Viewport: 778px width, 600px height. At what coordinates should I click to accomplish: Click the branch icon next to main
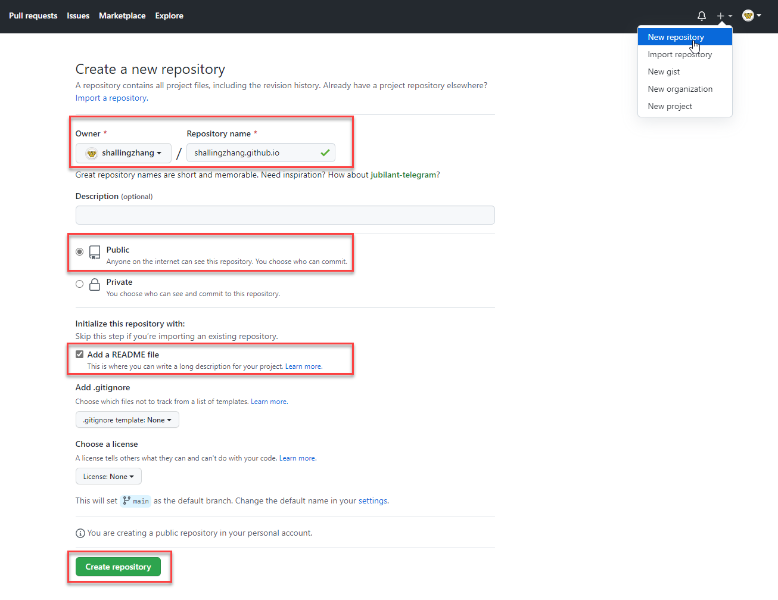[126, 501]
